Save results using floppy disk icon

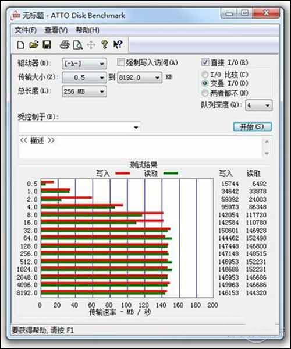[x=47, y=45]
